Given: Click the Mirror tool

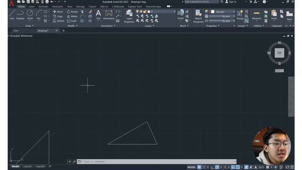Looking at the screenshot, I should tap(72, 17).
